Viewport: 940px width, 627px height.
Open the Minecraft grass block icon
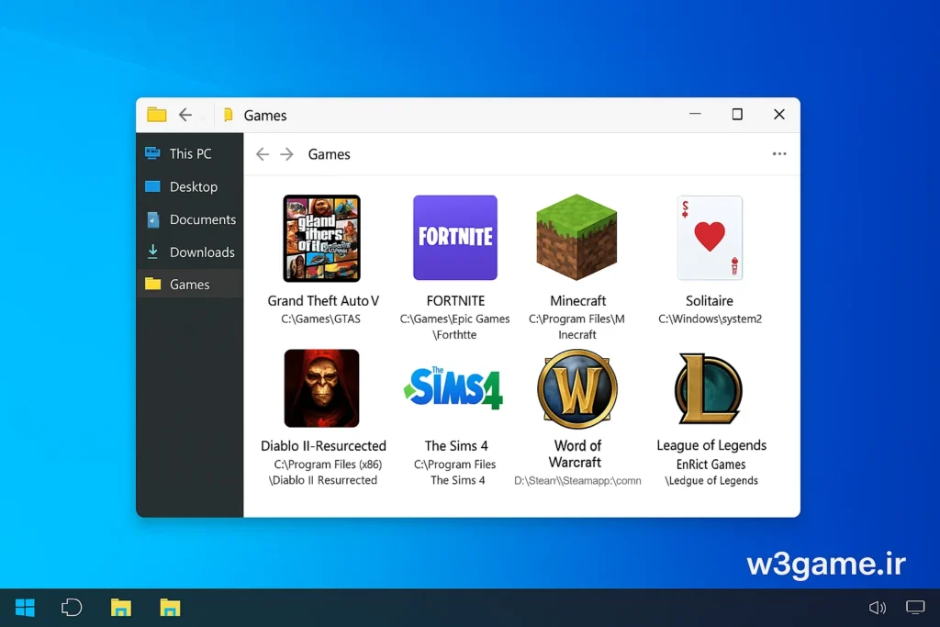(x=576, y=238)
